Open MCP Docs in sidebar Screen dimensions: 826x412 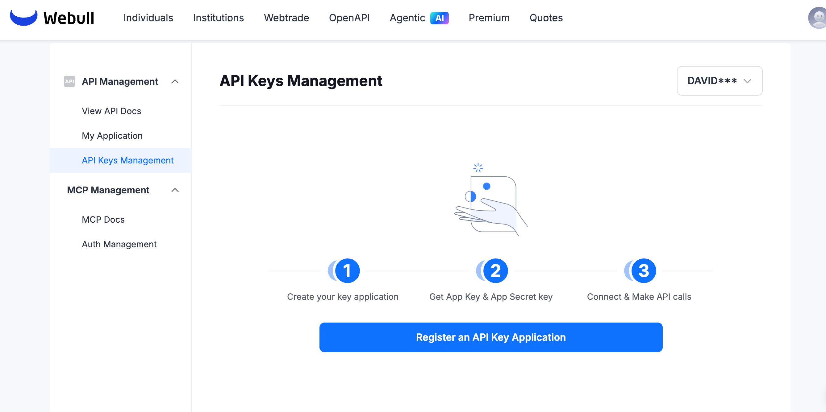click(103, 220)
